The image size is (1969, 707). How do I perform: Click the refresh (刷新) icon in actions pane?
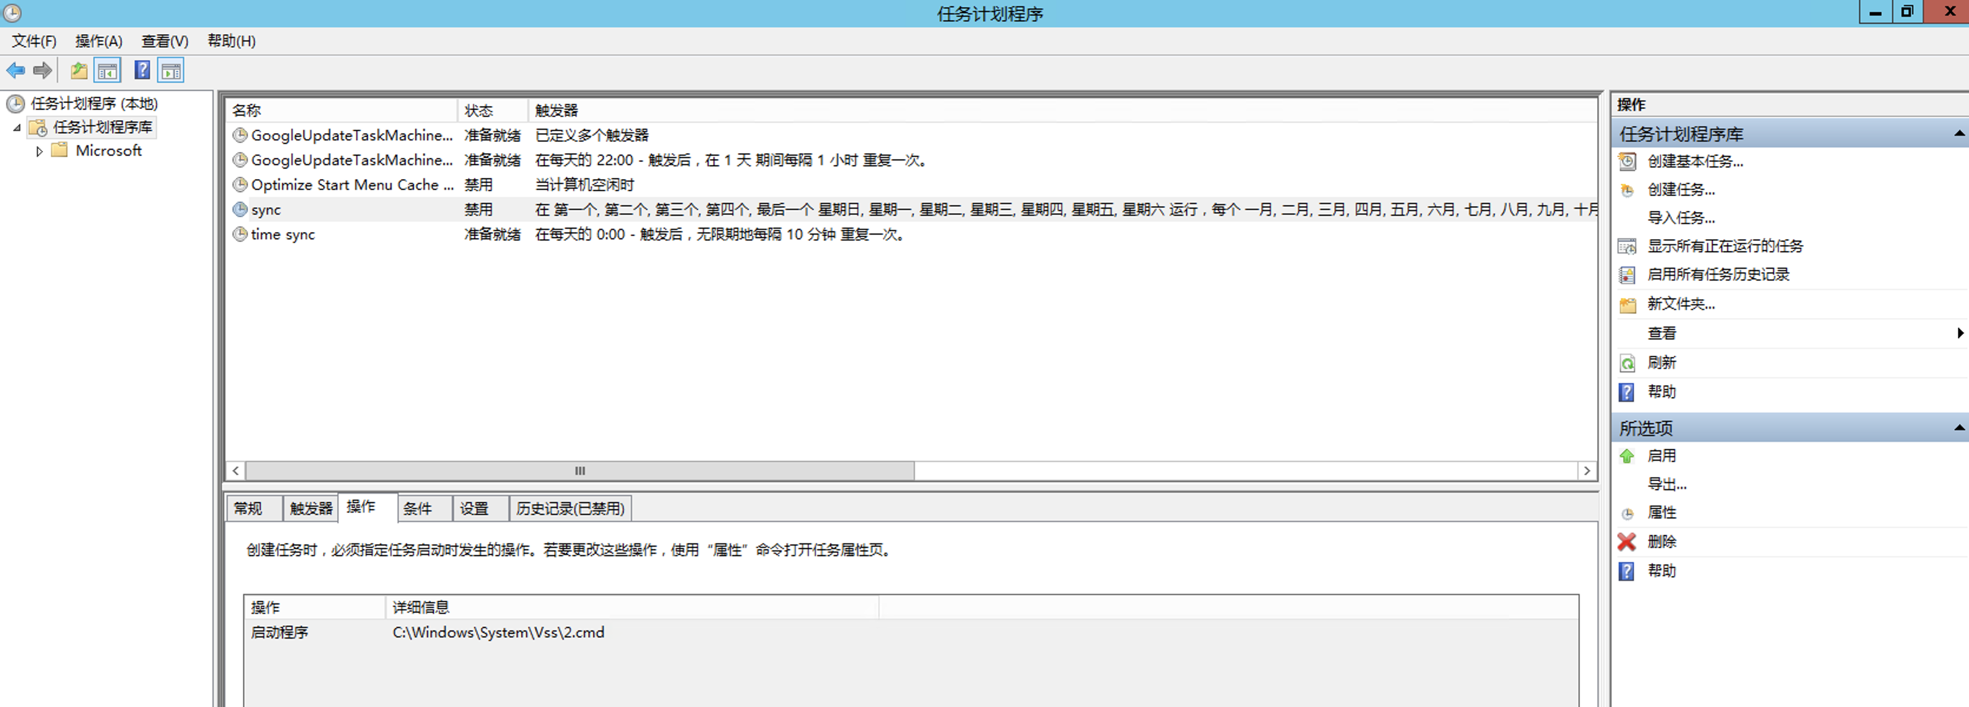point(1627,363)
